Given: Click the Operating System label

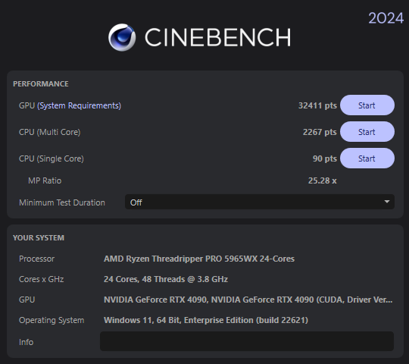Looking at the screenshot, I should tap(52, 320).
